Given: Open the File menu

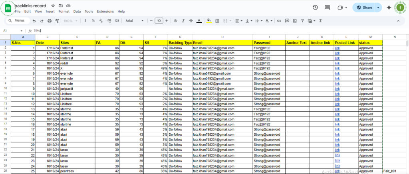Looking at the screenshot, I should (x=18, y=12).
